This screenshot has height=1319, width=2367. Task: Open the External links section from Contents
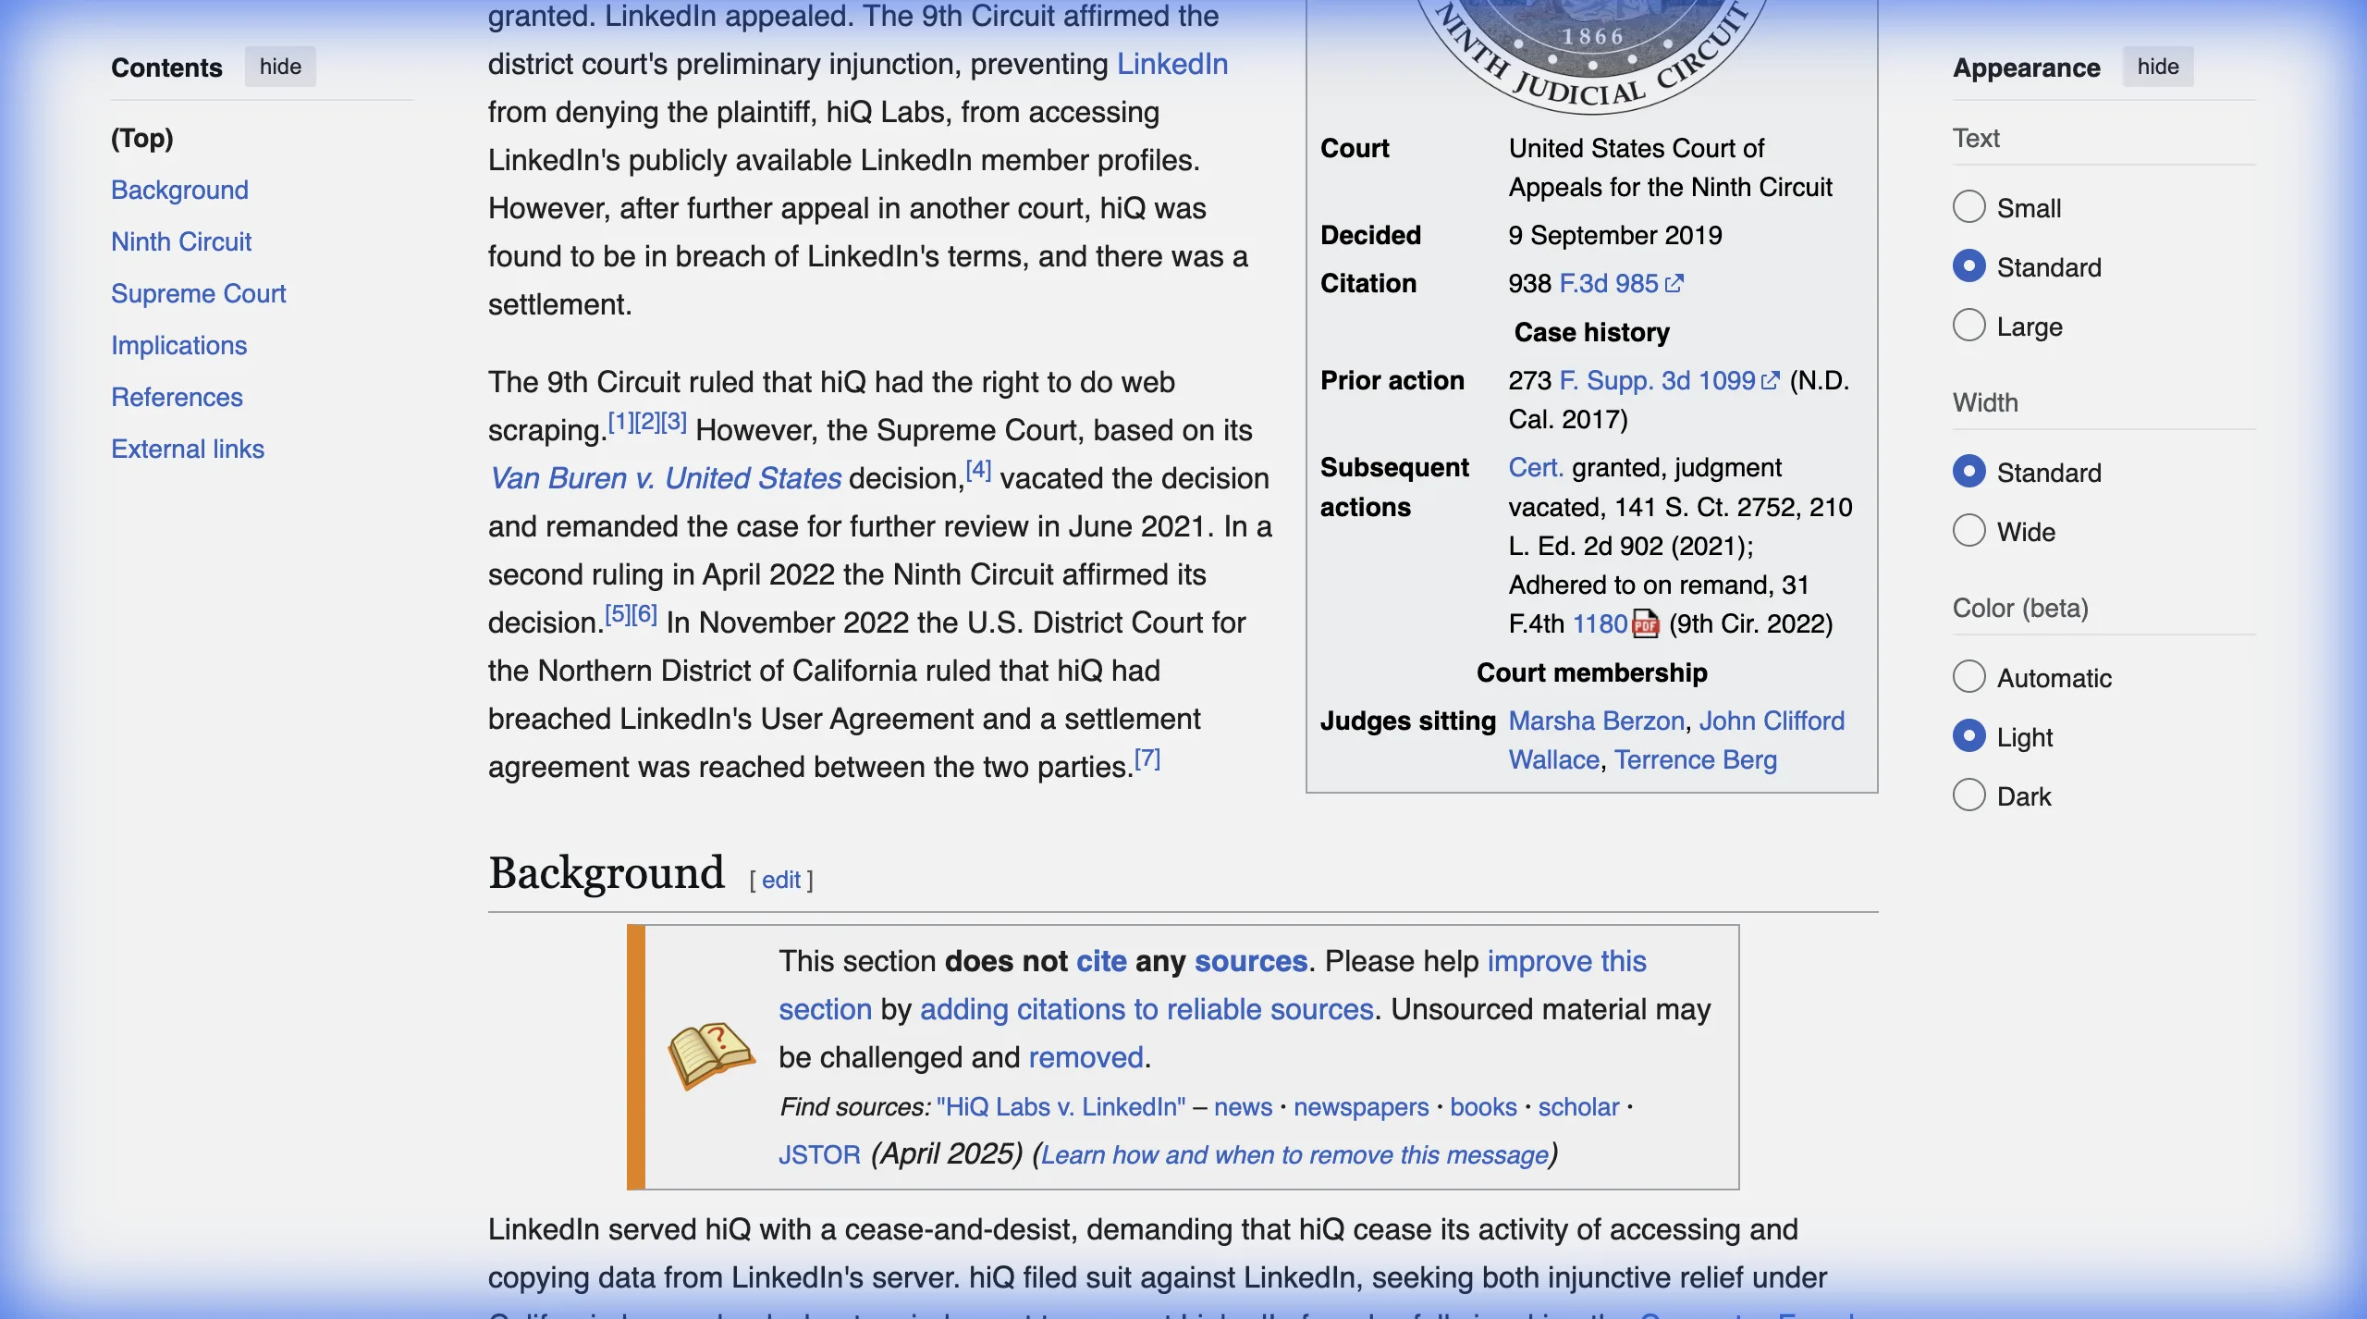(188, 449)
